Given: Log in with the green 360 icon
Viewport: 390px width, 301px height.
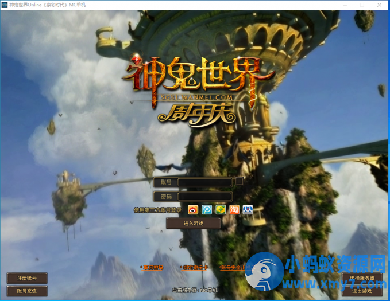Looking at the screenshot, I should pos(221,210).
